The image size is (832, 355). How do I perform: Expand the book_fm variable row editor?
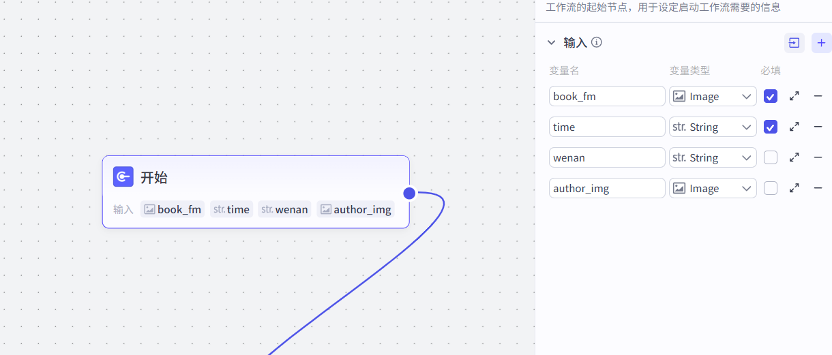tap(794, 96)
